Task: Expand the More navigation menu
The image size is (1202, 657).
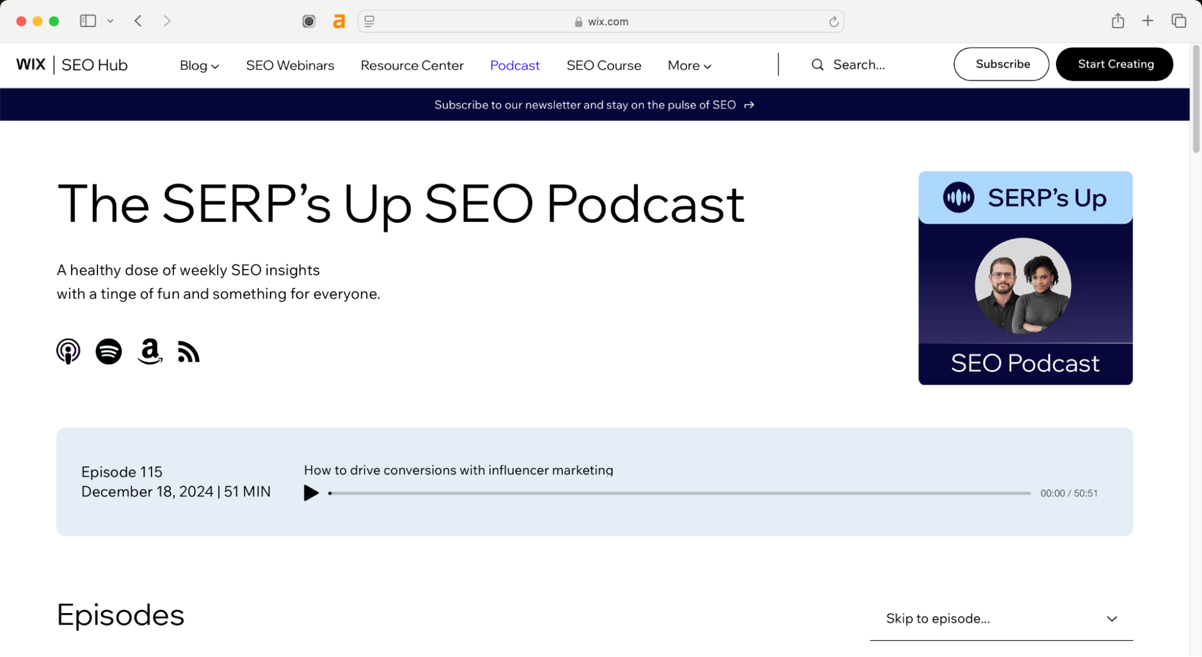Action: [x=688, y=65]
